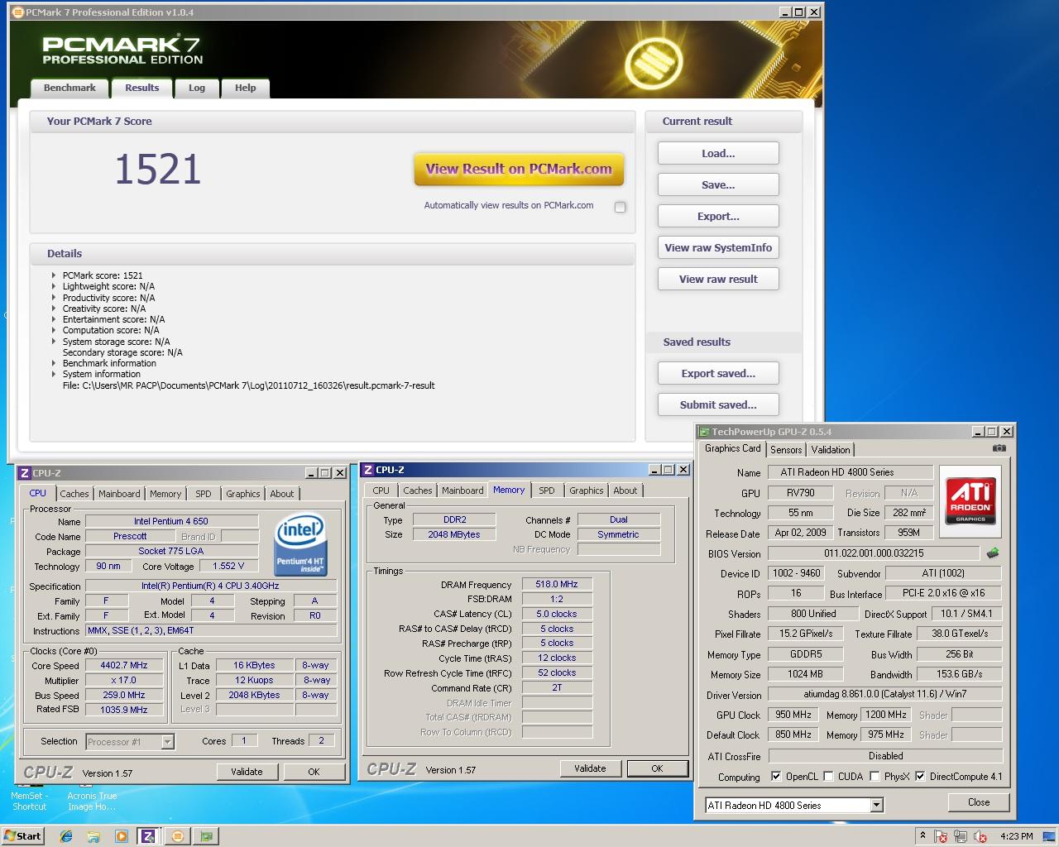Switch to the Validation tab in GPU-Z
The width and height of the screenshot is (1059, 847).
pos(831,450)
